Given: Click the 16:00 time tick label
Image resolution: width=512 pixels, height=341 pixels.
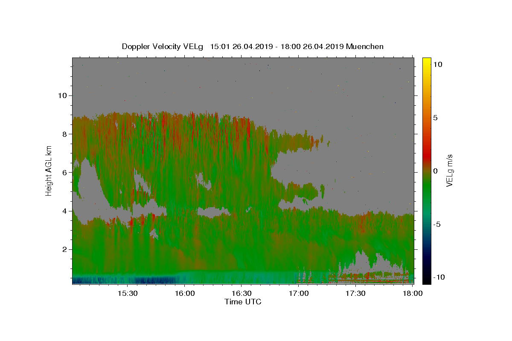Looking at the screenshot, I should click(185, 294).
